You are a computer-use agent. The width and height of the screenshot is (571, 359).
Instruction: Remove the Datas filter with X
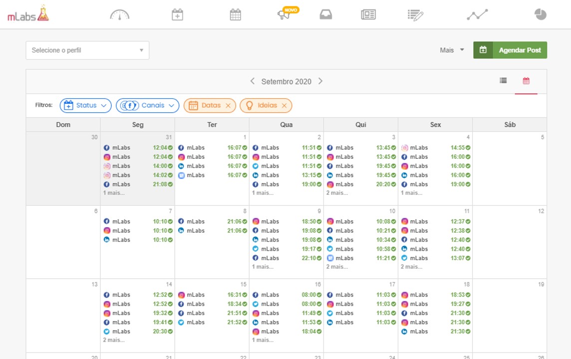point(228,105)
